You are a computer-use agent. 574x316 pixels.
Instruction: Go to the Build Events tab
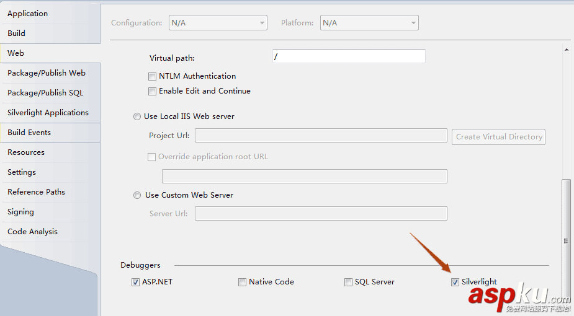click(x=29, y=133)
